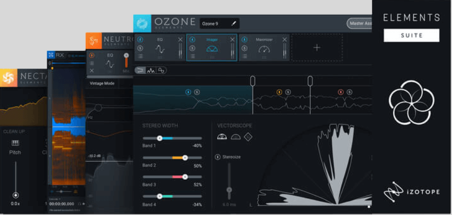Switch to the correlation trace view icon

coord(162,70)
